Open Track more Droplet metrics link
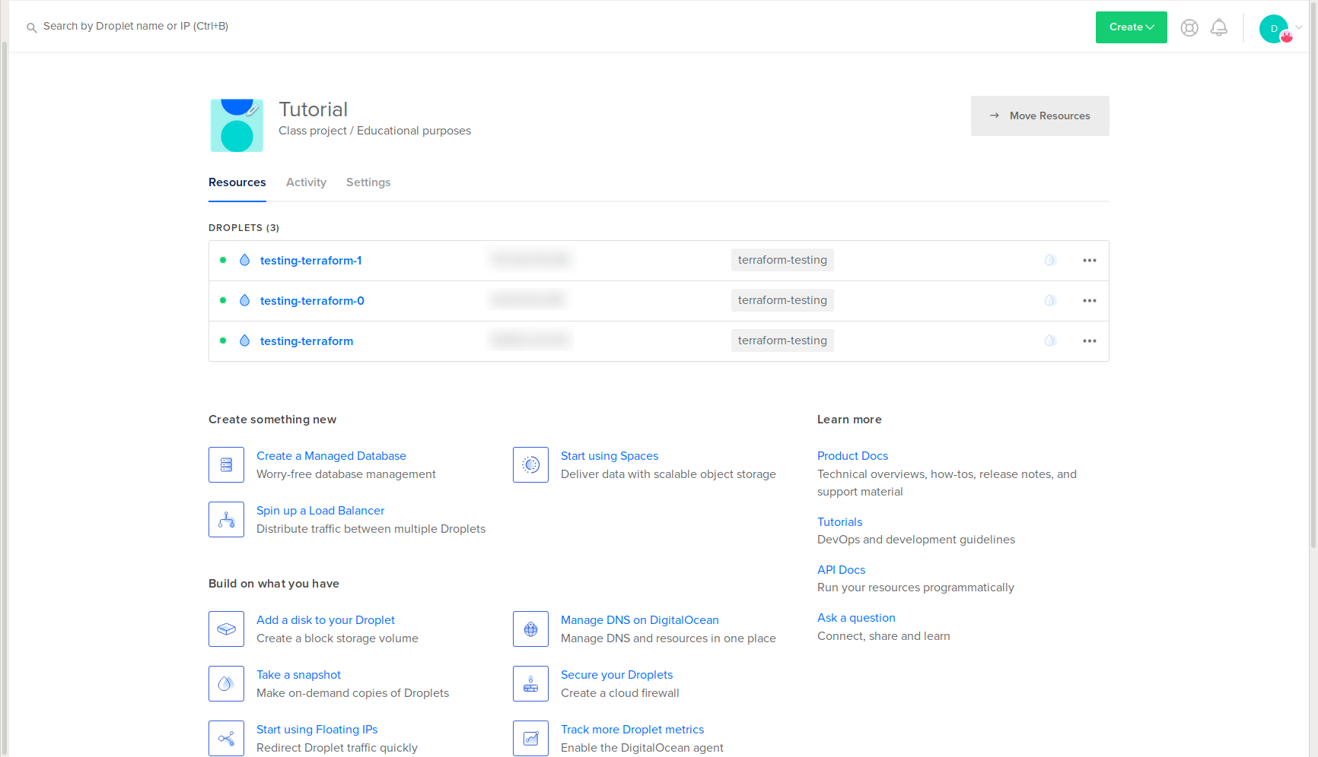The image size is (1318, 757). [632, 730]
